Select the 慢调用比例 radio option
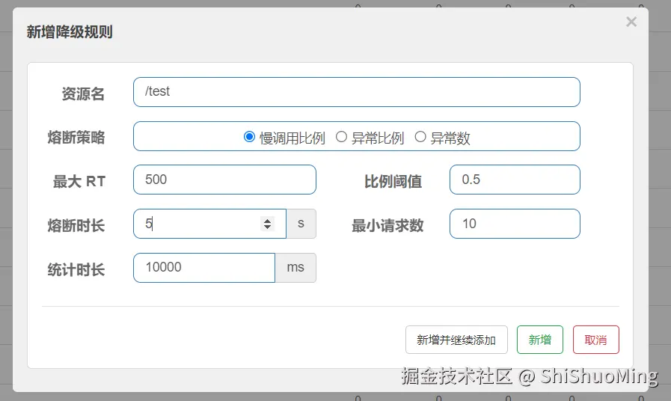This screenshot has width=671, height=401. pyautogui.click(x=249, y=137)
